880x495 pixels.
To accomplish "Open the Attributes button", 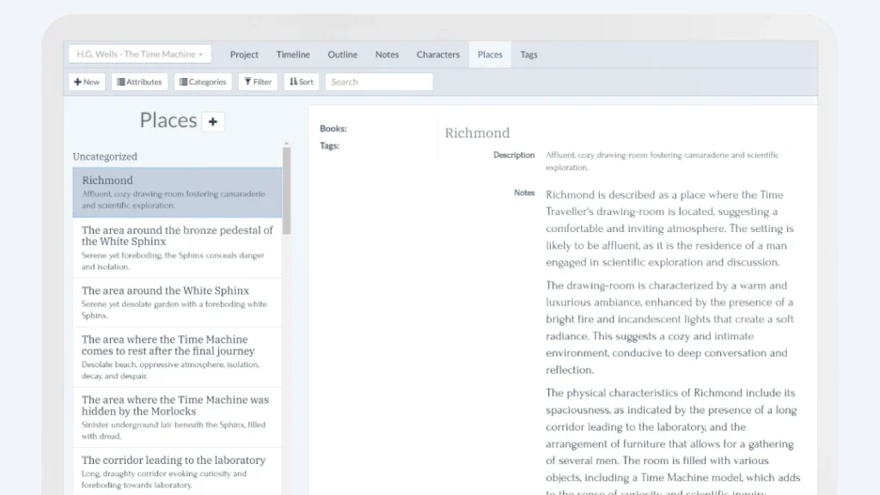I will pyautogui.click(x=139, y=82).
